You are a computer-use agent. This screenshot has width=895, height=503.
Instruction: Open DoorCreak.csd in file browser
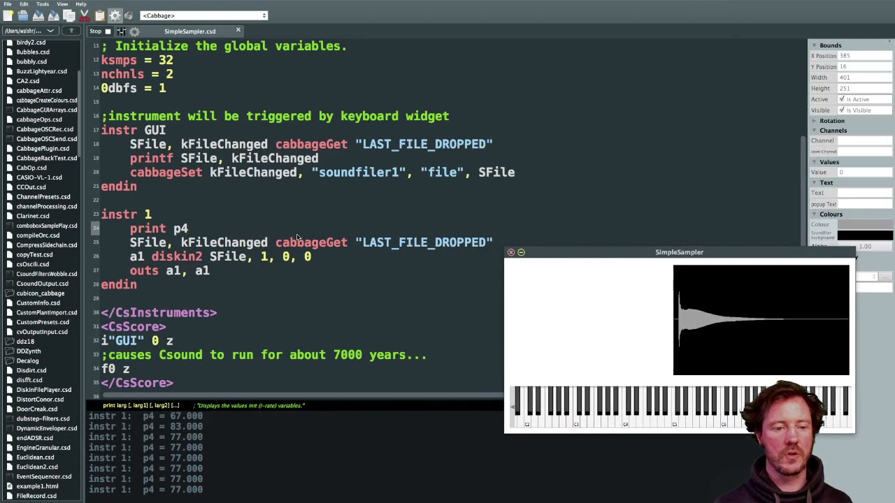[x=37, y=409]
